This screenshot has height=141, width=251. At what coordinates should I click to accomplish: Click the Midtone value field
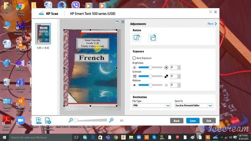click(x=174, y=85)
